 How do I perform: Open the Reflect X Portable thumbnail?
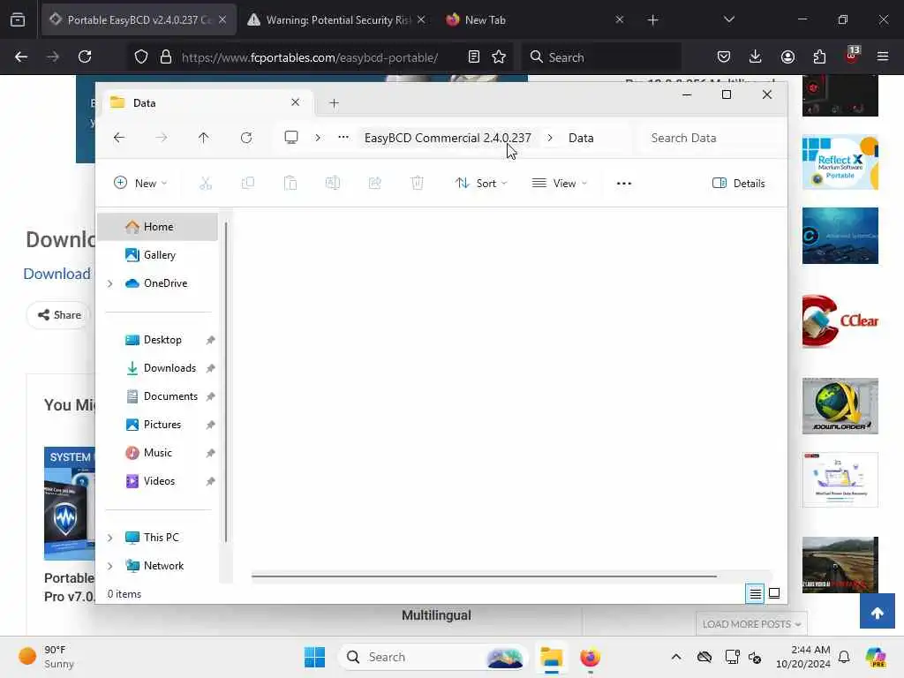[840, 162]
